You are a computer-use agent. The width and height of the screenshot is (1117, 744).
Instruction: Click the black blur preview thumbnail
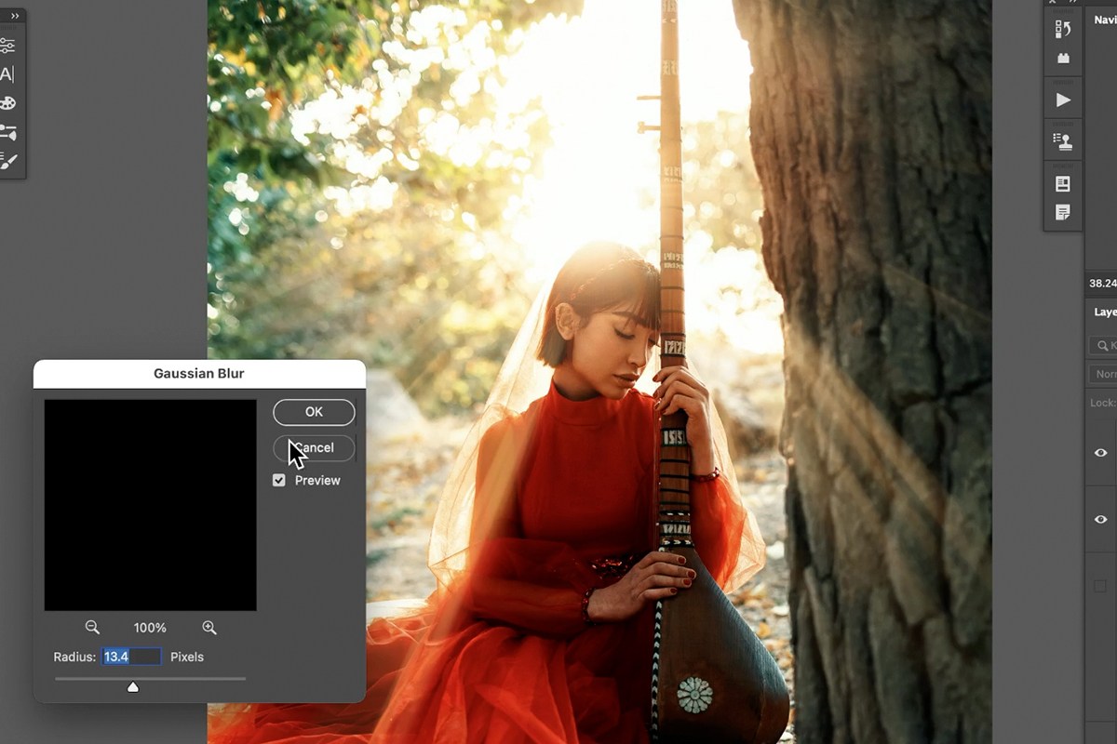(x=150, y=505)
